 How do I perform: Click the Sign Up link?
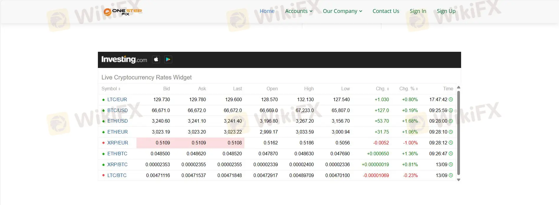pyautogui.click(x=446, y=11)
